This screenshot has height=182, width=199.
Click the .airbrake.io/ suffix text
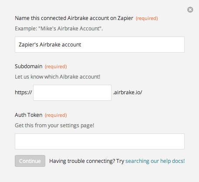[128, 93]
